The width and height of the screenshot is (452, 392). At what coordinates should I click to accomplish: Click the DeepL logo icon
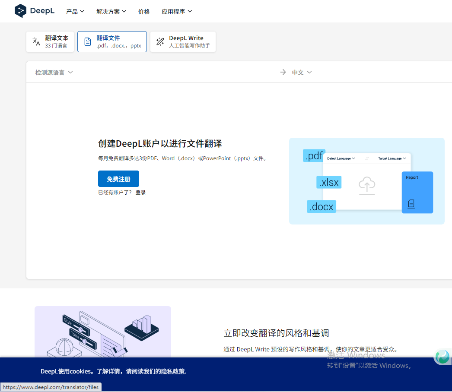(x=20, y=11)
